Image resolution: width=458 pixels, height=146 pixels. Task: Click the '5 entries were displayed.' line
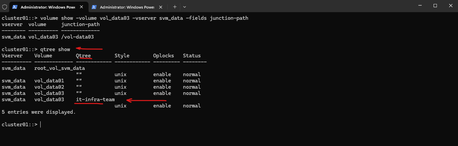pos(39,112)
